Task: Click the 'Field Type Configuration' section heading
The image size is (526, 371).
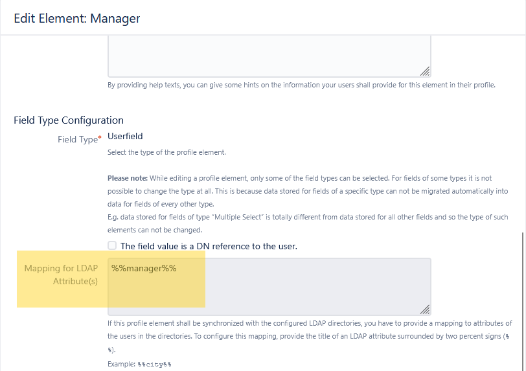Action: click(69, 120)
